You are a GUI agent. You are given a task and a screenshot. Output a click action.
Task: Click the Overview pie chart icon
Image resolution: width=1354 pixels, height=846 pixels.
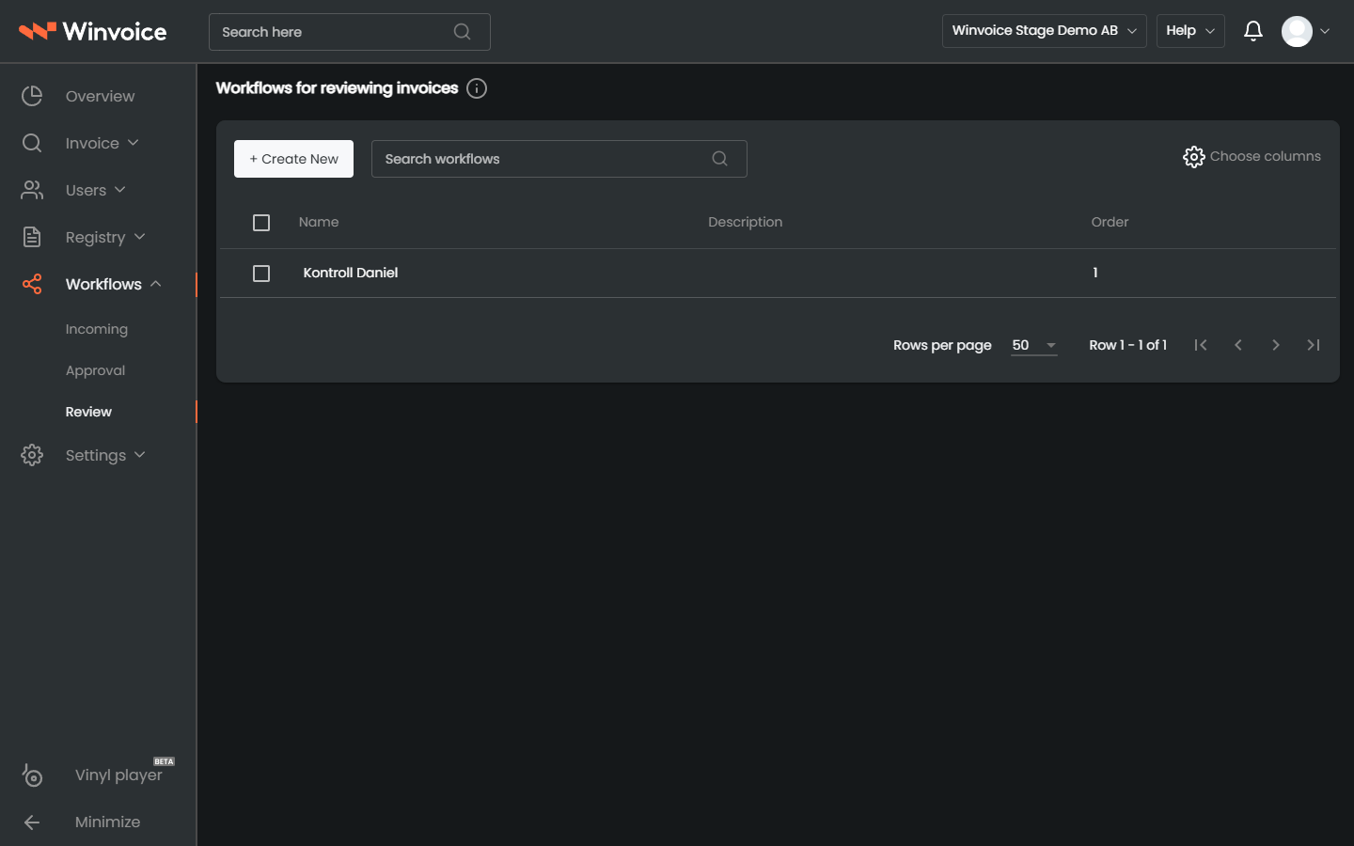tap(32, 96)
